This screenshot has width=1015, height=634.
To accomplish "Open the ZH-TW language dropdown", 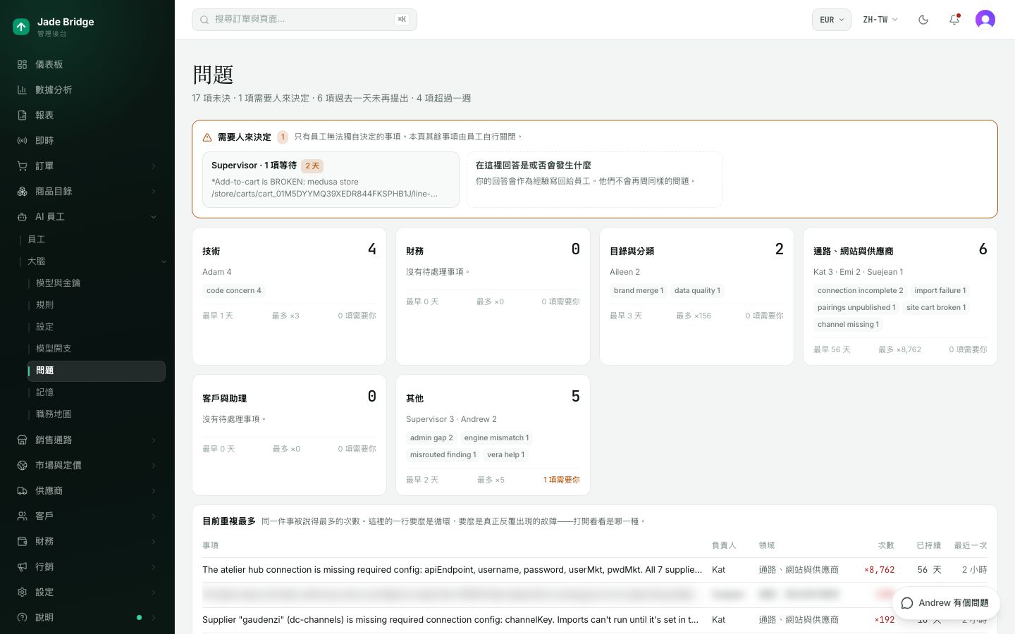I will pyautogui.click(x=880, y=20).
